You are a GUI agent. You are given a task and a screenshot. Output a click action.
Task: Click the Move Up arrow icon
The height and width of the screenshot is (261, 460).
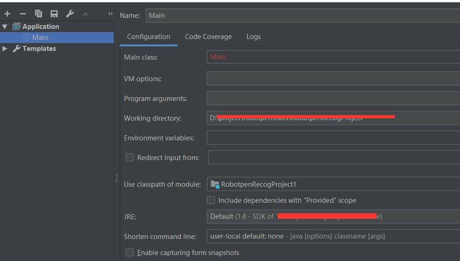[85, 14]
